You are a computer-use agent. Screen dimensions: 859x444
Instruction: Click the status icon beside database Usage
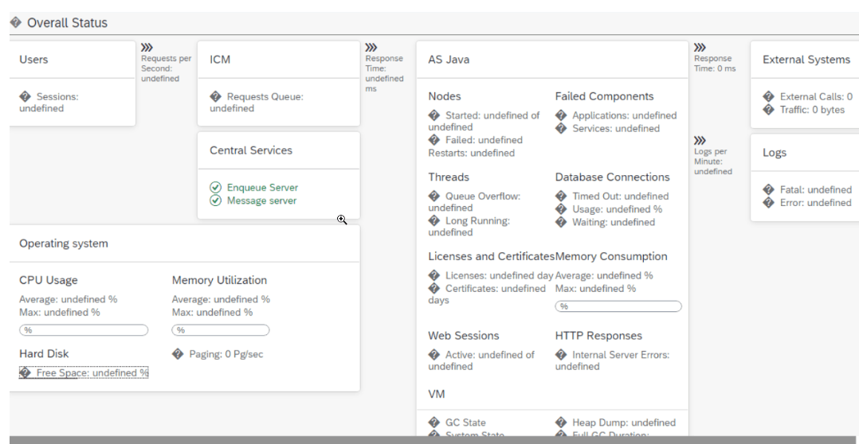(561, 209)
